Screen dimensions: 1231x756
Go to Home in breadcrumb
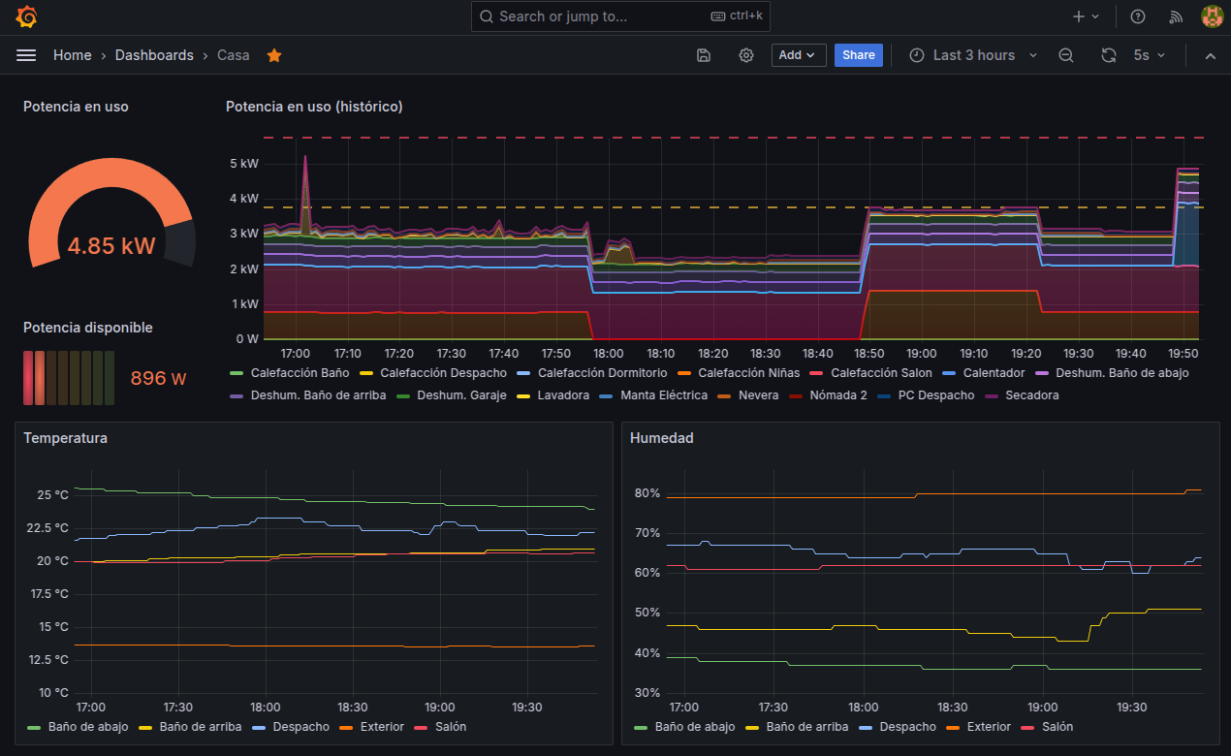tap(72, 55)
